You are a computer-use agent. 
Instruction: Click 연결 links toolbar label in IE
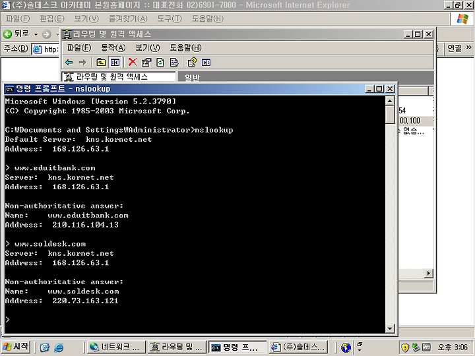pos(455,48)
